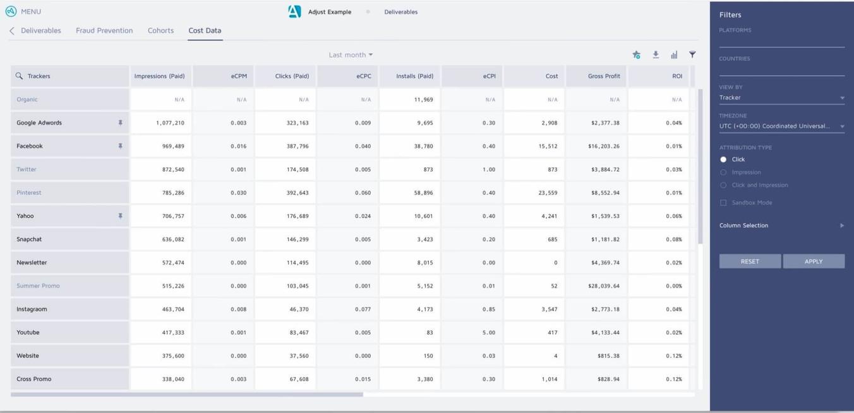Sort by Impressions (Paid) column header
The image size is (854, 413).
[160, 76]
